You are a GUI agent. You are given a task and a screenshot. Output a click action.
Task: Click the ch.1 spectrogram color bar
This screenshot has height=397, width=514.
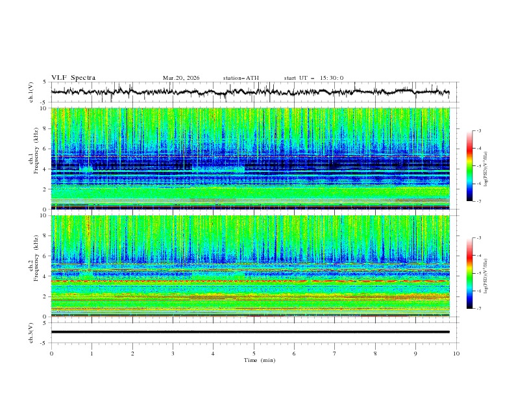coord(469,166)
